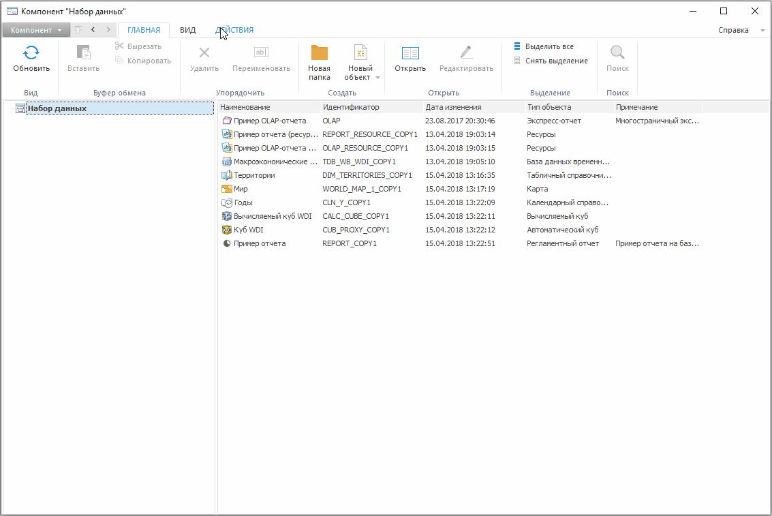
Task: Click the Обновить refresh icon
Action: point(31,52)
